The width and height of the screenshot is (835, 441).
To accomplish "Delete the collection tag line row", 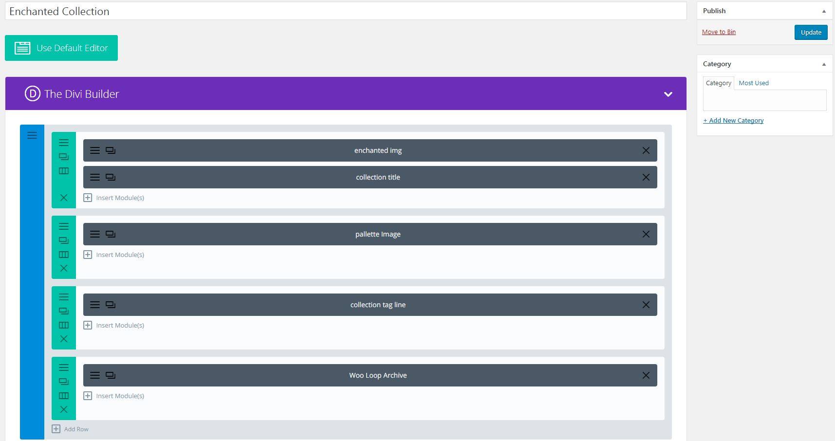I will pos(64,339).
